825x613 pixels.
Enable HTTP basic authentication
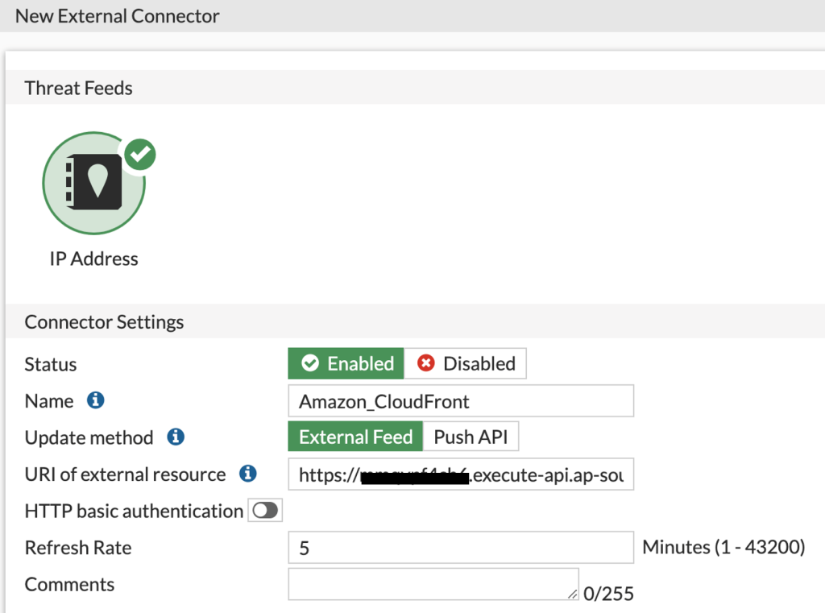coord(265,510)
